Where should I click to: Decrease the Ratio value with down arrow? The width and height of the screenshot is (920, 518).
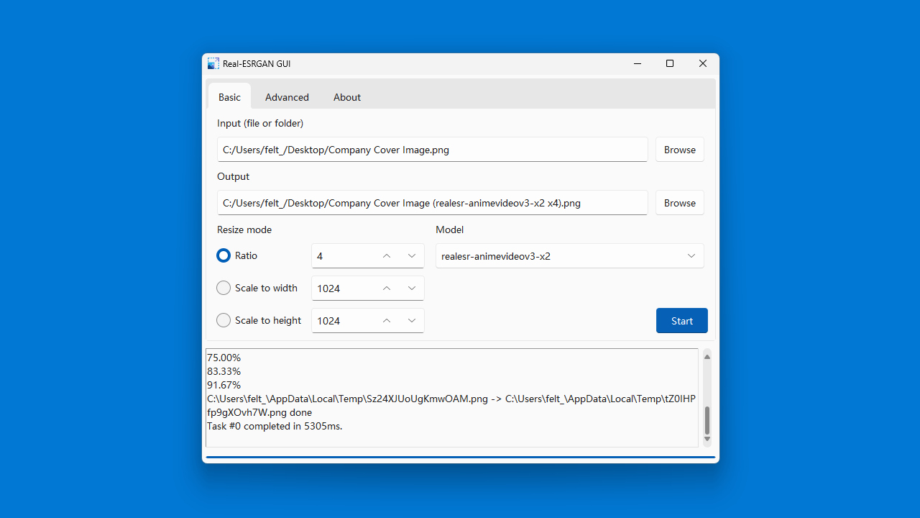412,256
